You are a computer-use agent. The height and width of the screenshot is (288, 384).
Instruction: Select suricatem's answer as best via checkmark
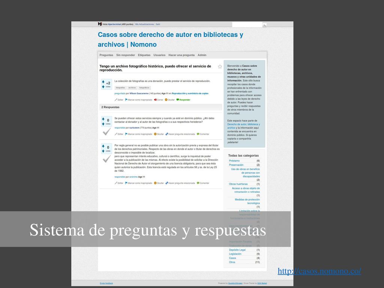106,132
